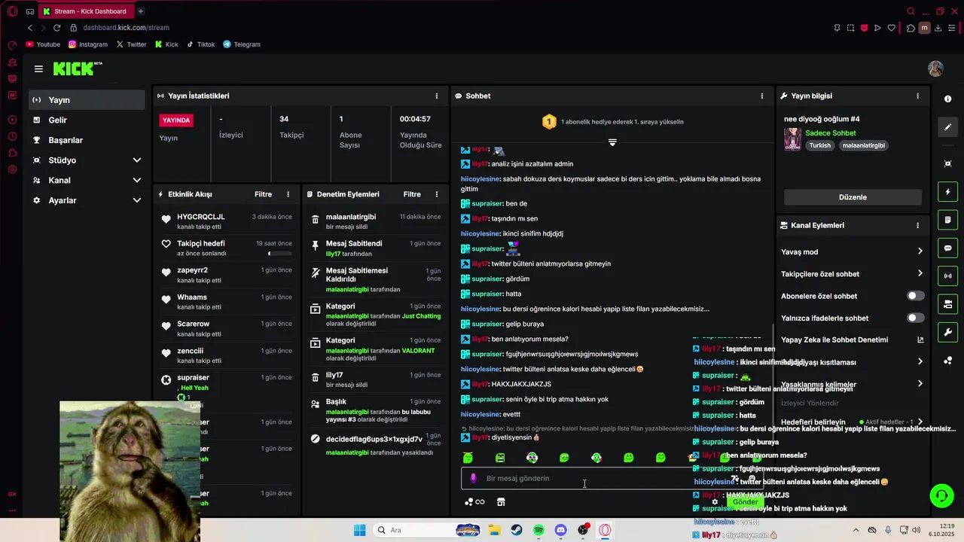
Task: Select the first green emote under the chat
Action: [468, 458]
